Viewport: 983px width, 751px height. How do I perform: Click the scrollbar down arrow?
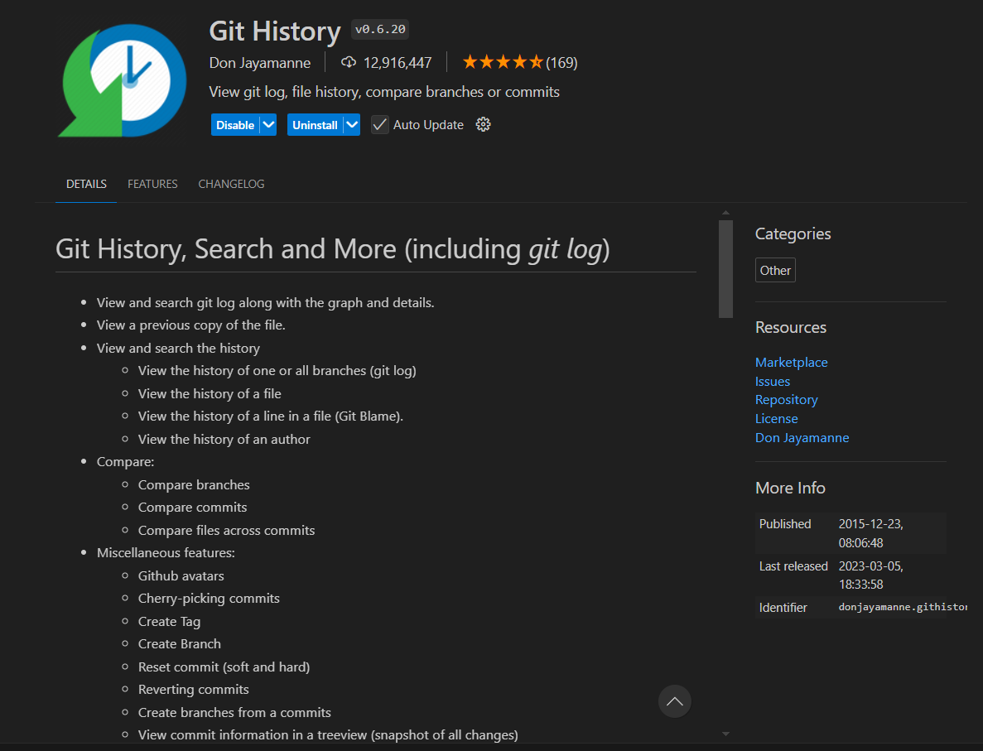(x=726, y=734)
